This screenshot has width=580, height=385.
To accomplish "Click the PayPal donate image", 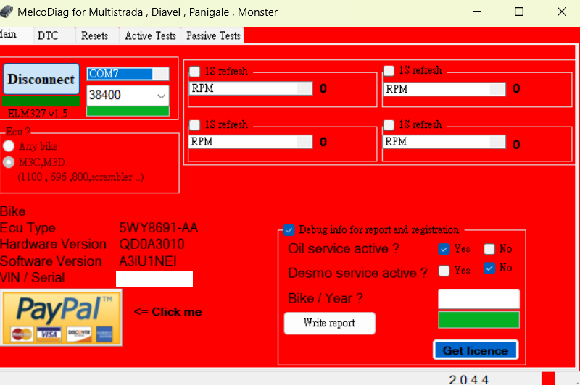I will [61, 318].
